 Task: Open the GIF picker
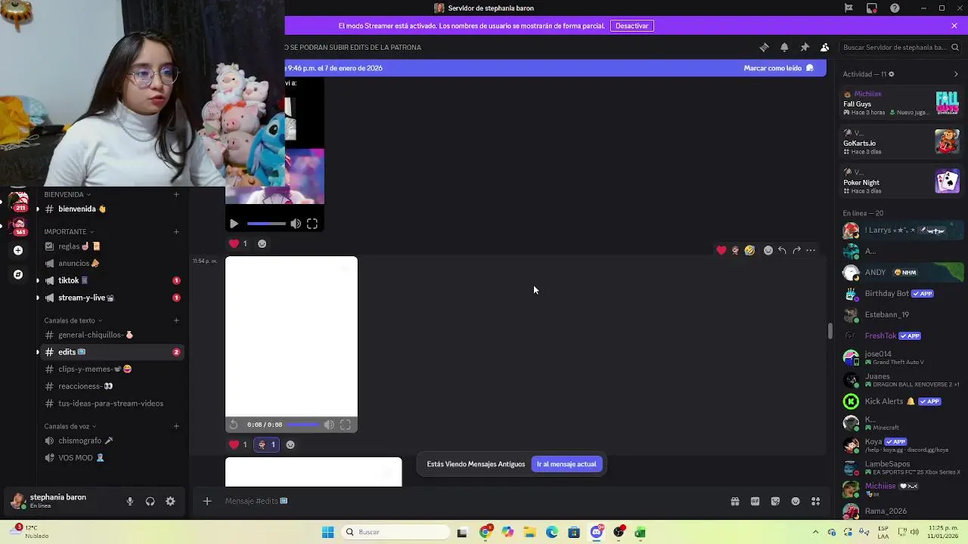coord(755,501)
